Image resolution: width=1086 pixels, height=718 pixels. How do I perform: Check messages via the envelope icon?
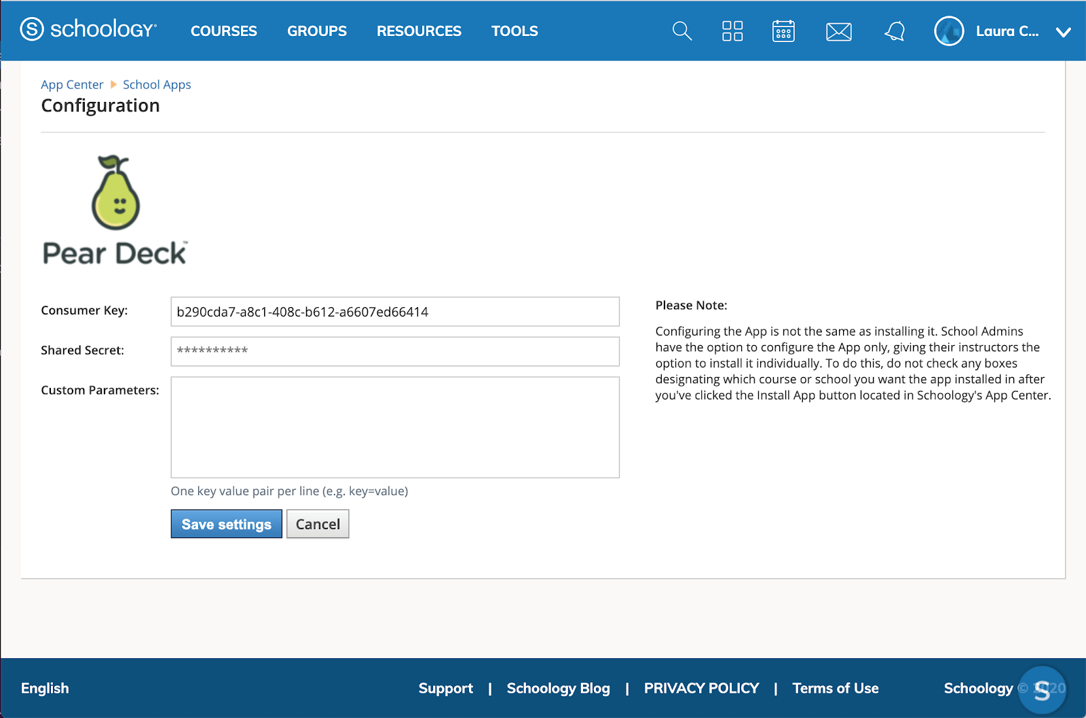coord(839,31)
